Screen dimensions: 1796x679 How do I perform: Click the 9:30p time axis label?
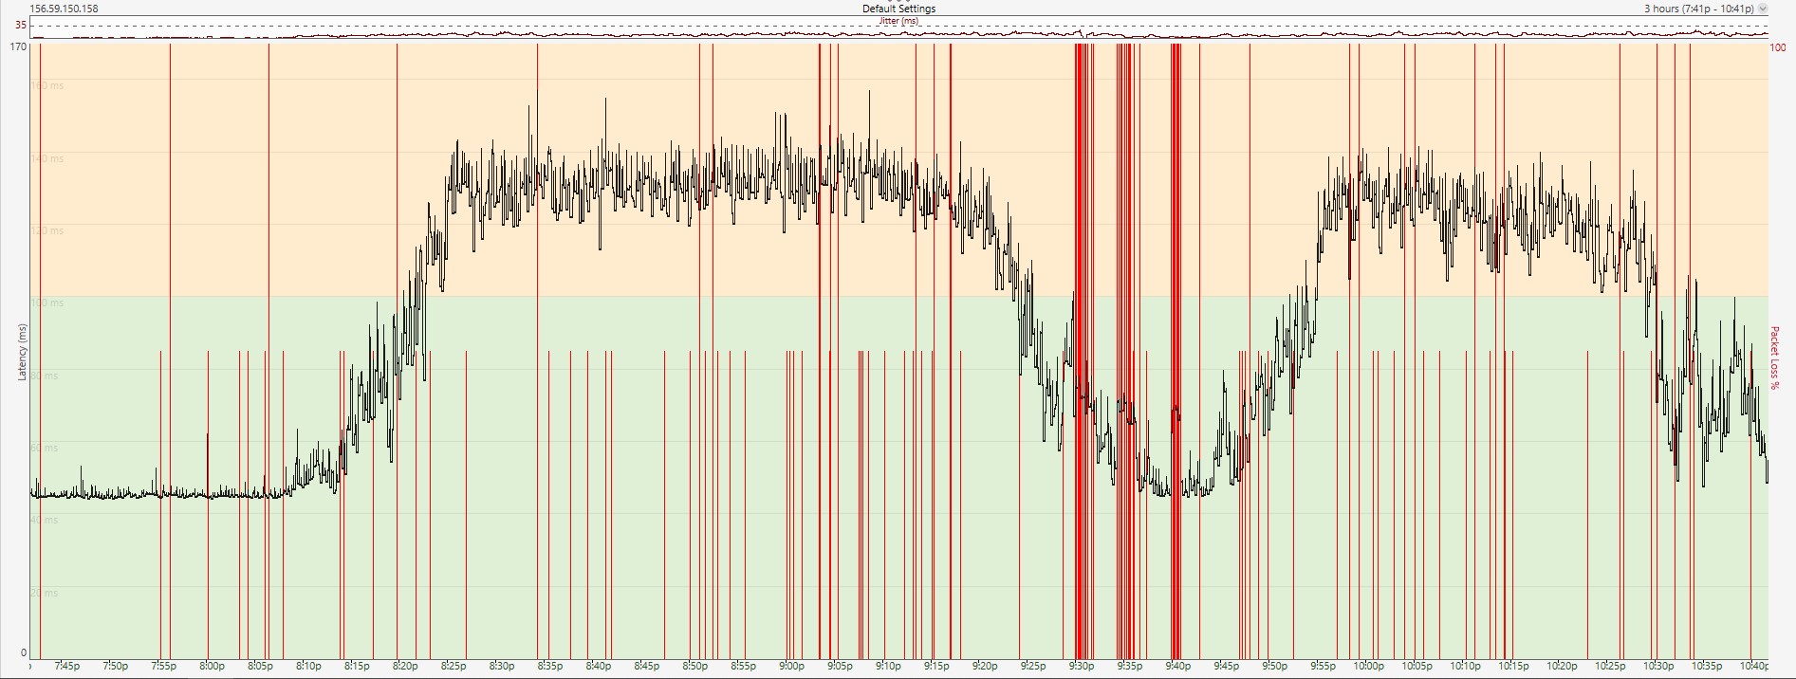point(1082,666)
